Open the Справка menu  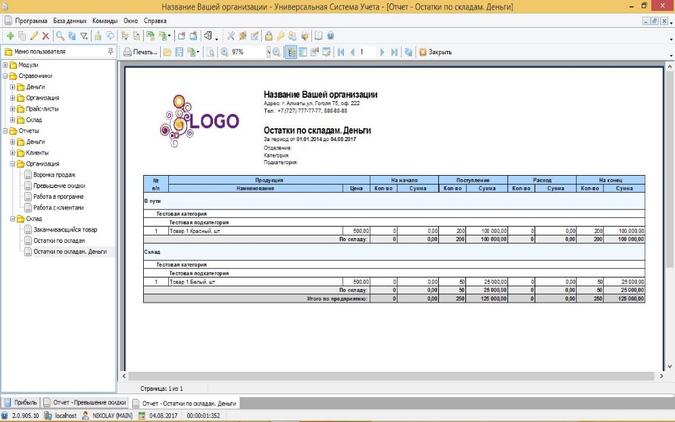click(x=155, y=20)
